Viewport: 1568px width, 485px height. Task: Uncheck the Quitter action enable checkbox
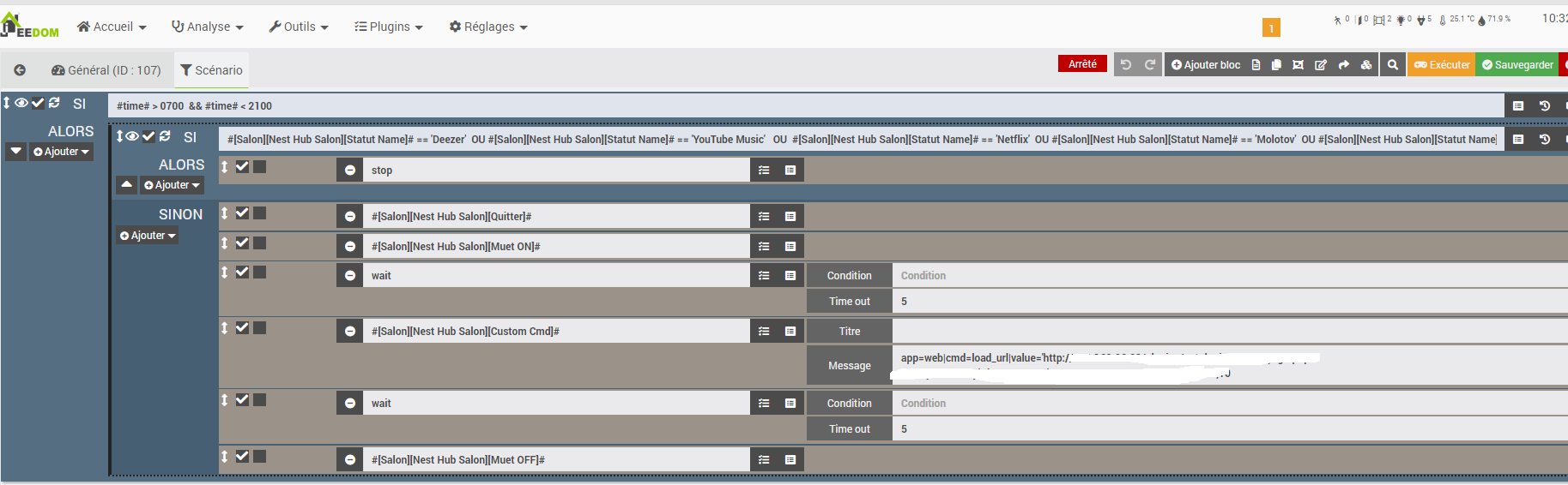click(242, 213)
